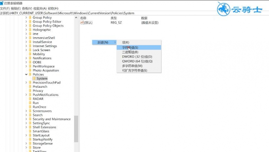Click the 类型 column header
Viewport: 269px width, 152px height.
point(114,18)
